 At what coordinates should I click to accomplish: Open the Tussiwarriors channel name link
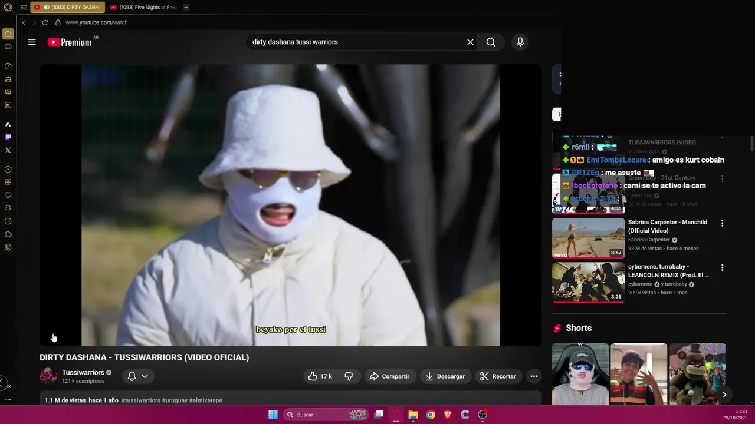[x=83, y=373]
